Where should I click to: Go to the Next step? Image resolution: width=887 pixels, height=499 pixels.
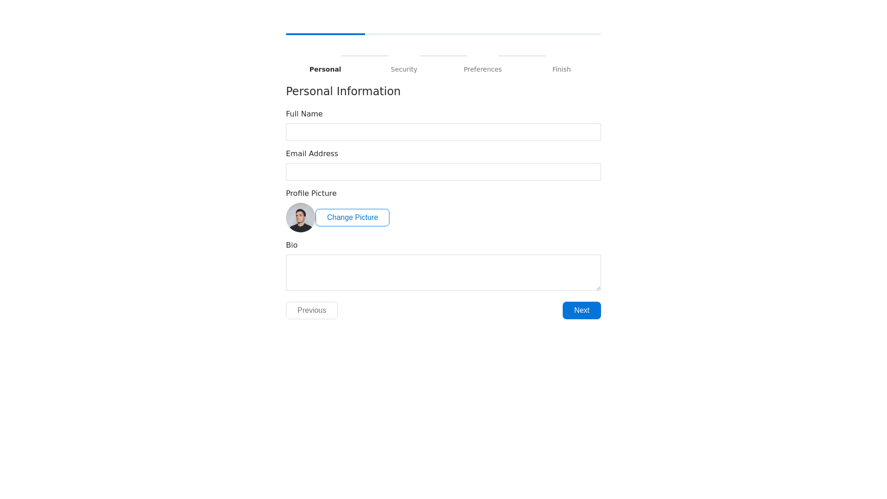coord(582,310)
